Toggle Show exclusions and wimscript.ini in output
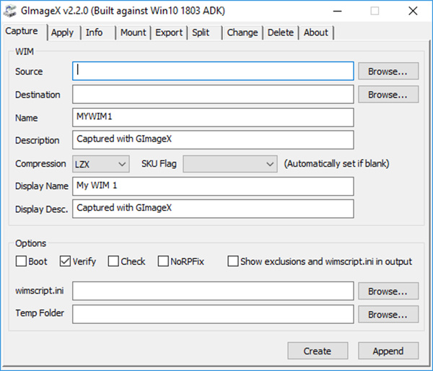 [232, 261]
